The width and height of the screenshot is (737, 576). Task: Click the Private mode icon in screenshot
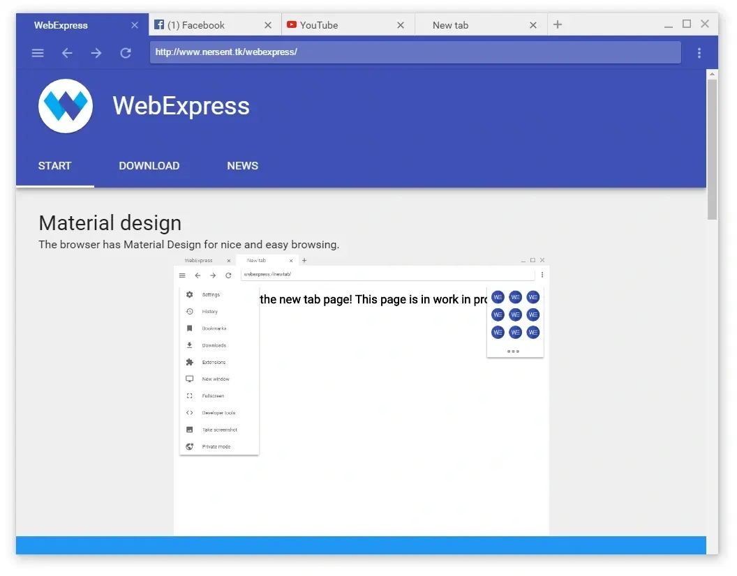click(x=189, y=447)
